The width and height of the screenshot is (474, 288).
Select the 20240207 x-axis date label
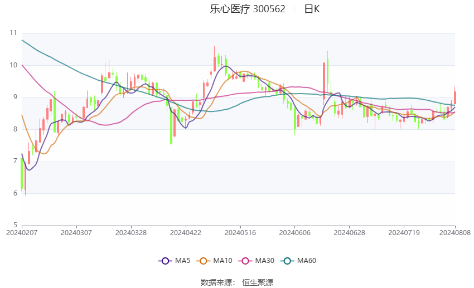click(x=22, y=233)
